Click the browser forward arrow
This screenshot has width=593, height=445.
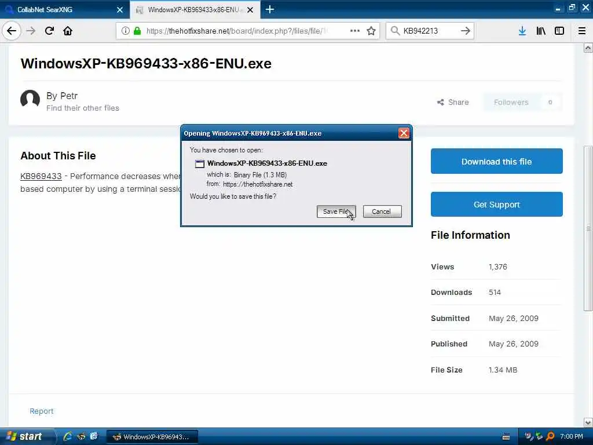(x=31, y=31)
